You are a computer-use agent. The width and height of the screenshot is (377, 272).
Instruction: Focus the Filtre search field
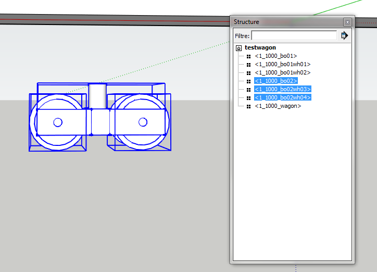[x=294, y=35]
